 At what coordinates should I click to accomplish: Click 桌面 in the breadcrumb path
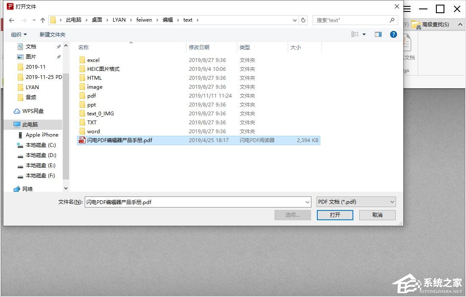tap(97, 20)
